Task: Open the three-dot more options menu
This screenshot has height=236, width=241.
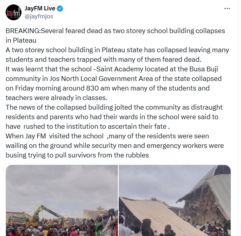Action: tap(227, 9)
